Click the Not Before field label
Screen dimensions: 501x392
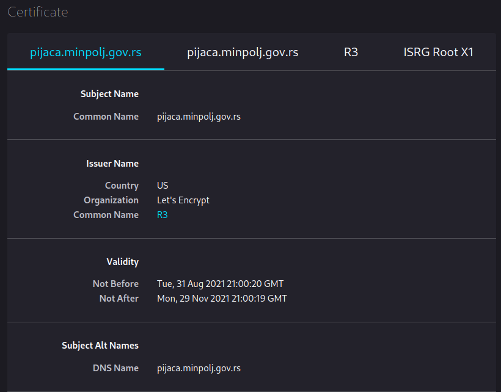pyautogui.click(x=115, y=284)
